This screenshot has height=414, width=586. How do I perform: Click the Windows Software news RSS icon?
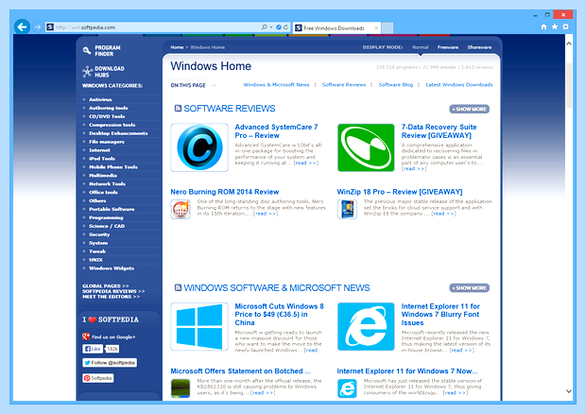coord(178,287)
